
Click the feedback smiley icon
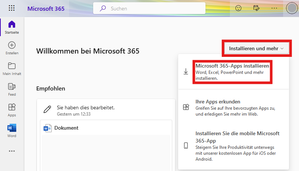click(x=238, y=8)
